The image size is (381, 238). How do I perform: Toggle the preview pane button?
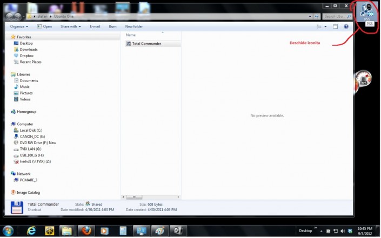[x=335, y=26]
